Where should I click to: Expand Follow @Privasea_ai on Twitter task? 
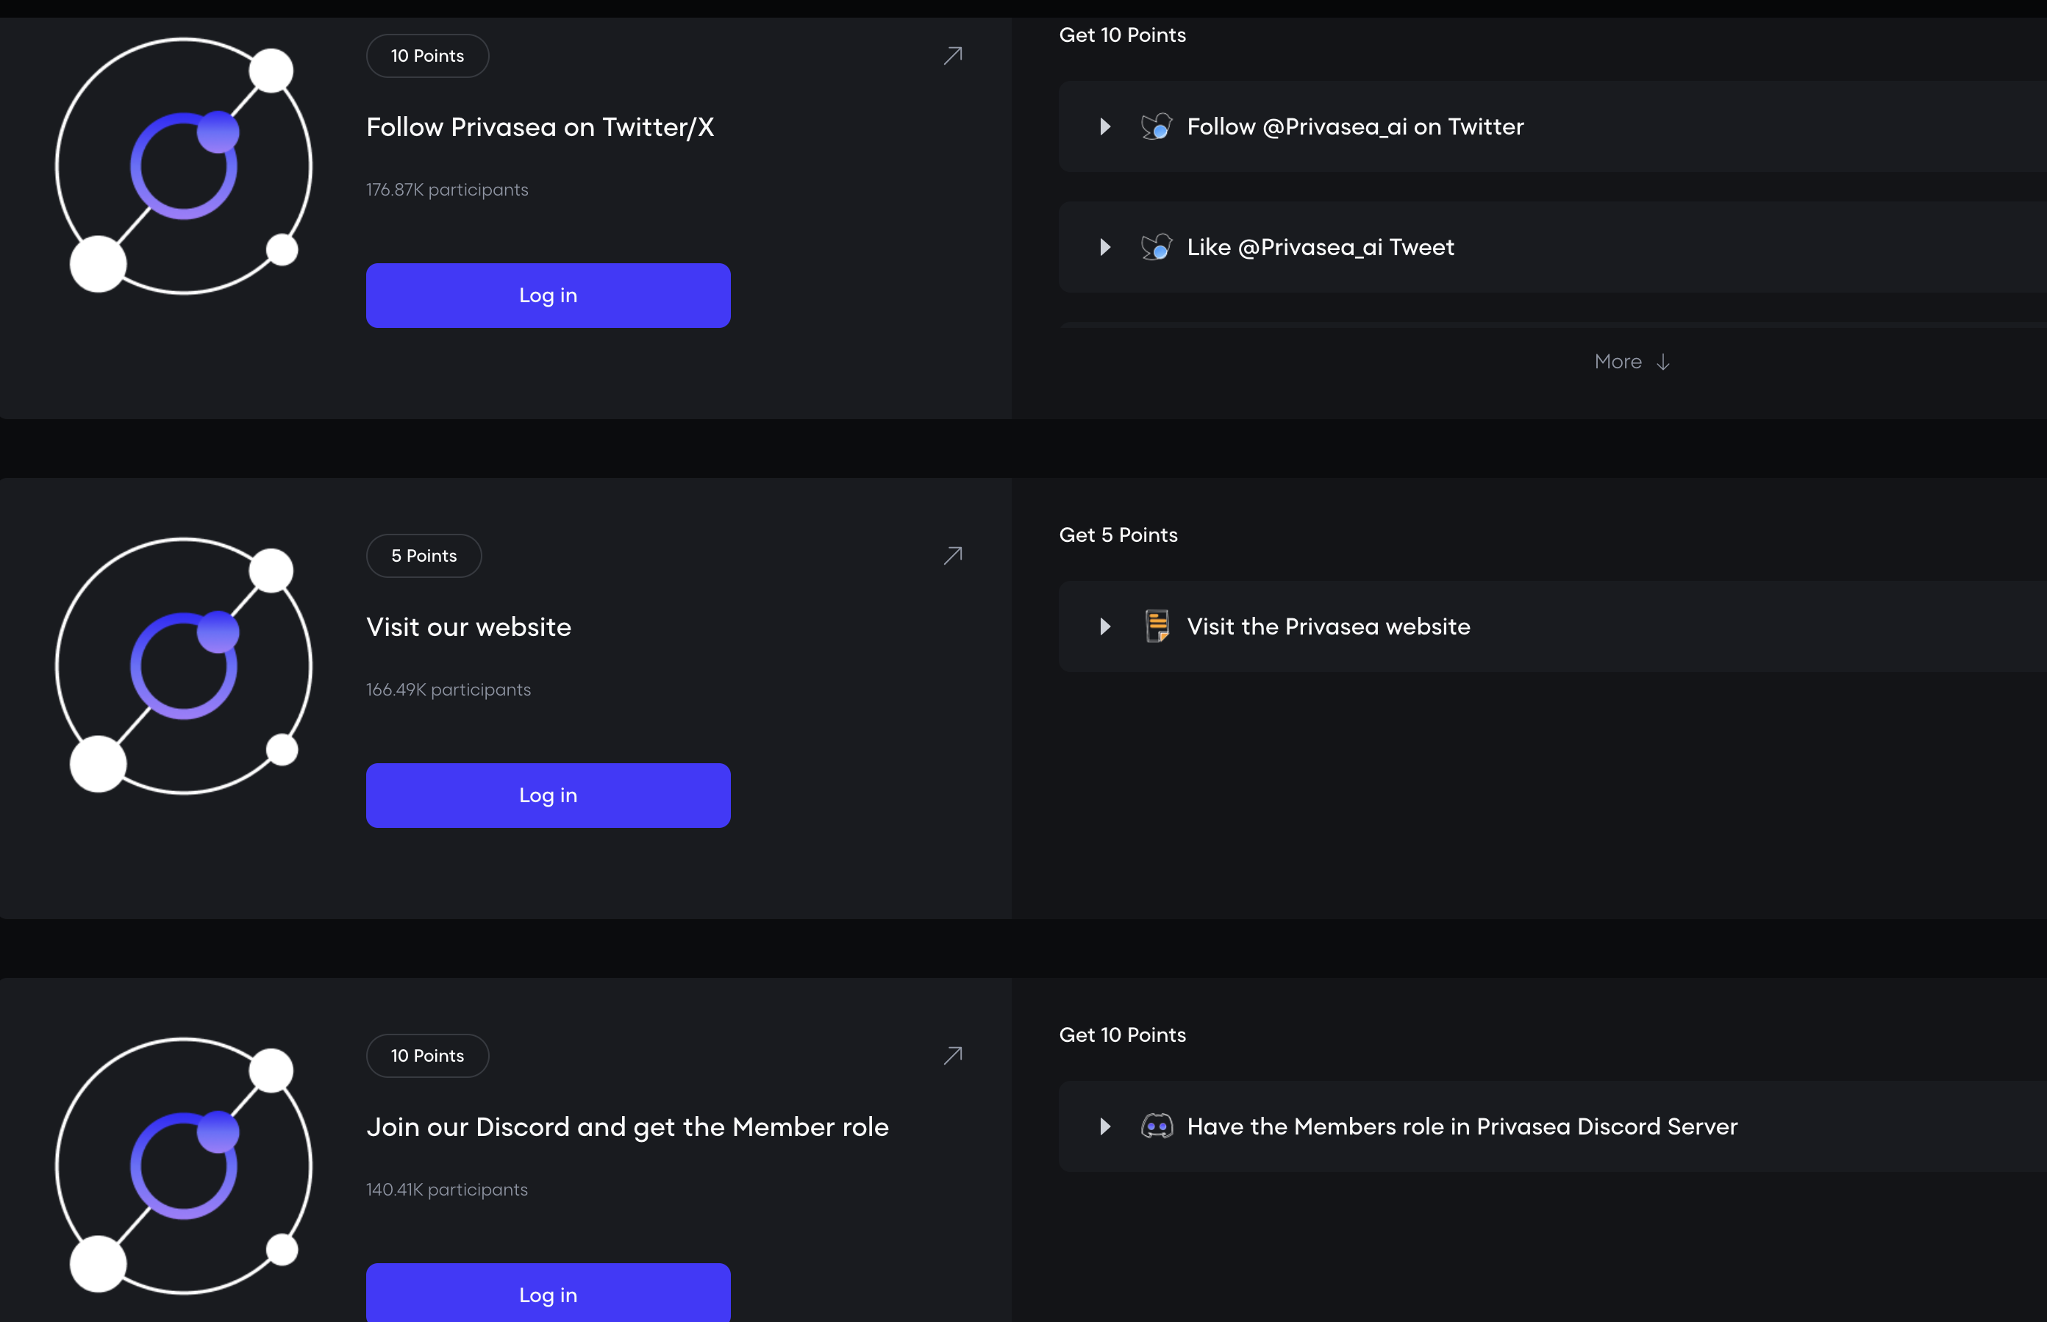[x=1105, y=127]
